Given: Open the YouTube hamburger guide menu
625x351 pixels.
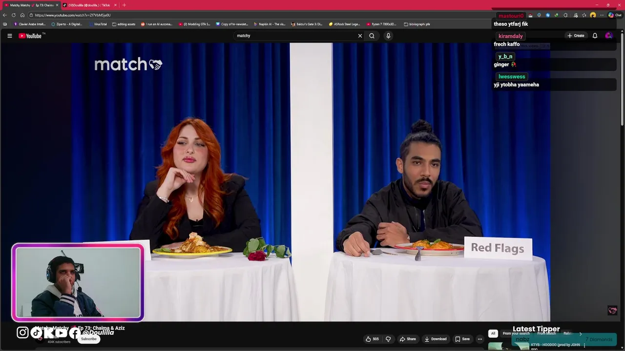Looking at the screenshot, I should [x=9, y=36].
